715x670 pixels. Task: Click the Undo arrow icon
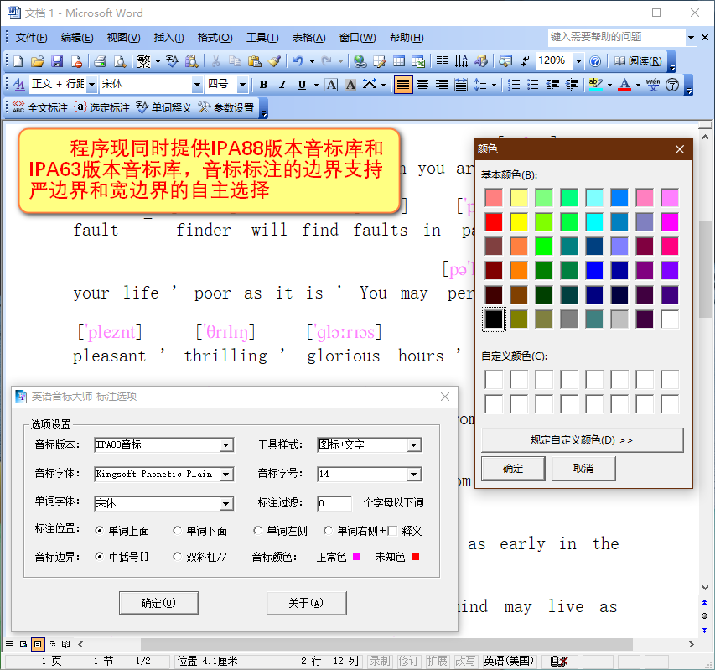click(298, 61)
